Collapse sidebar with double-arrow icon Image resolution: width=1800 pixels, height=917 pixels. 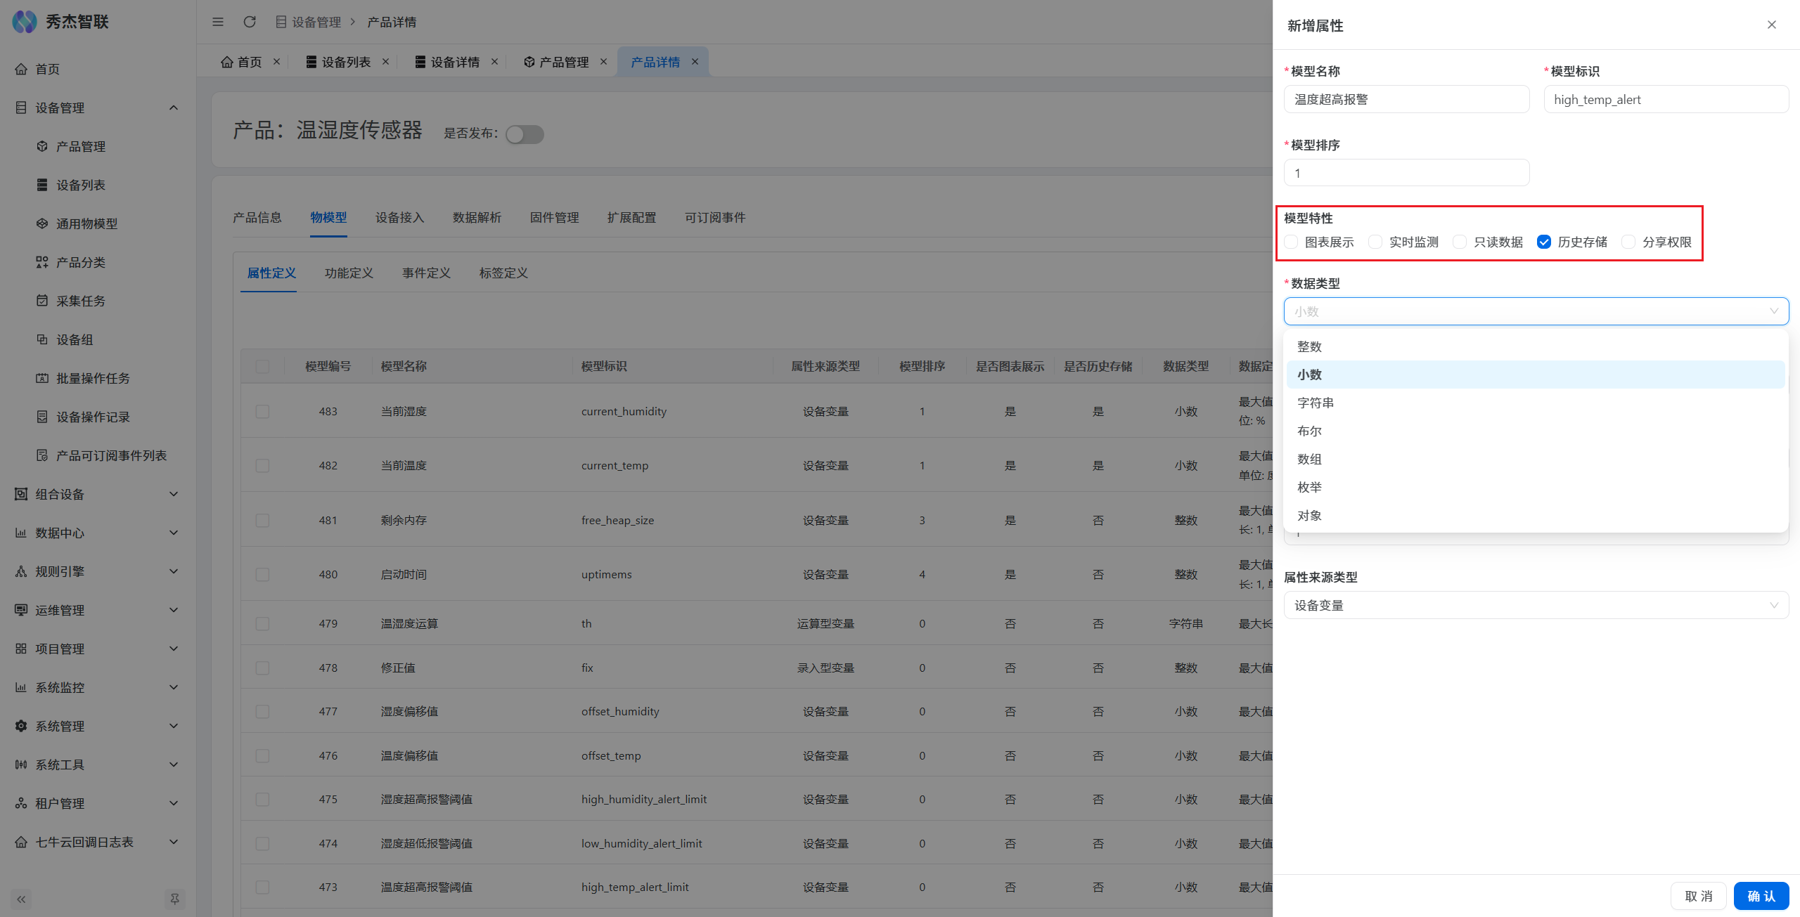(21, 899)
